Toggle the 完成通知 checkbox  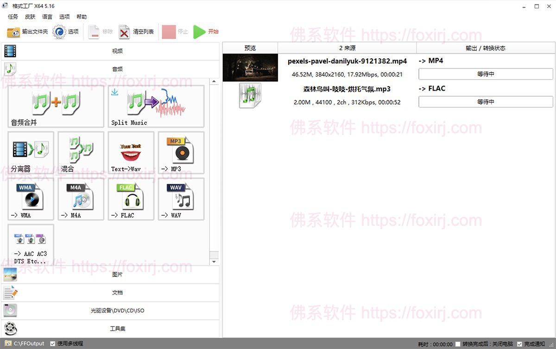[x=519, y=344]
